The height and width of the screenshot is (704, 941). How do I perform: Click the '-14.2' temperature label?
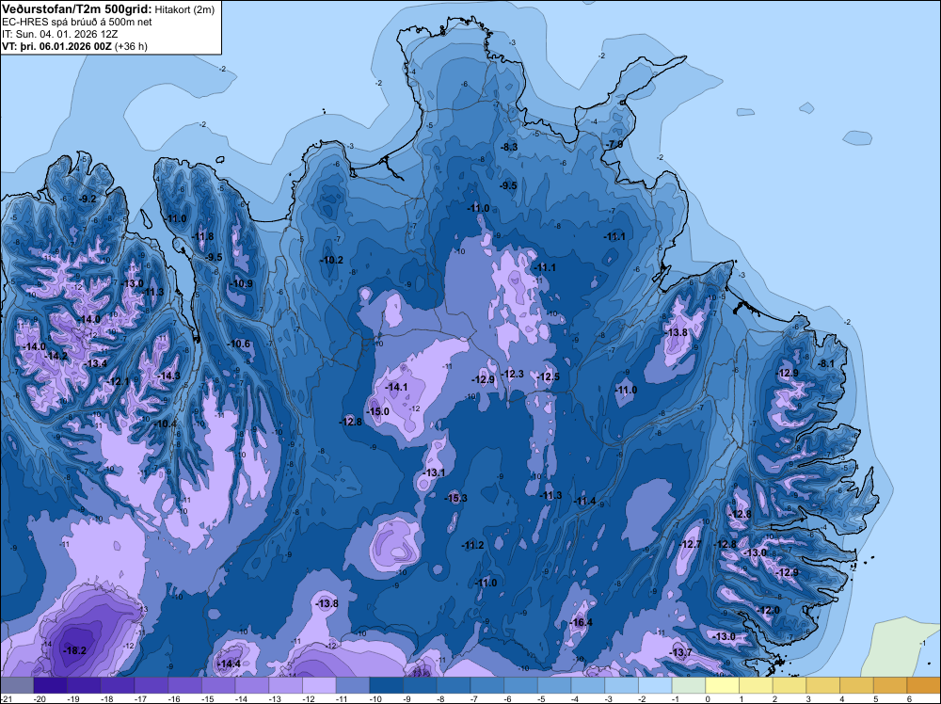pos(56,356)
